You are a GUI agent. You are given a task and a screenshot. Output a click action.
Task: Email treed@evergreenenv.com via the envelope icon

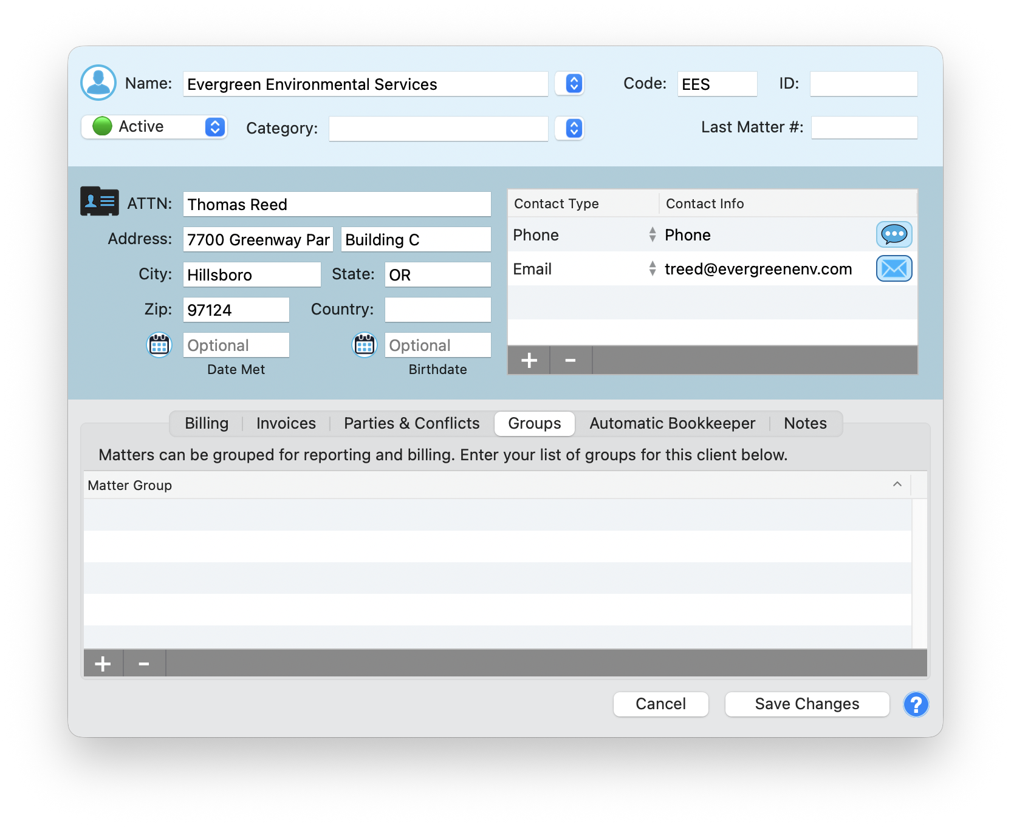point(894,268)
